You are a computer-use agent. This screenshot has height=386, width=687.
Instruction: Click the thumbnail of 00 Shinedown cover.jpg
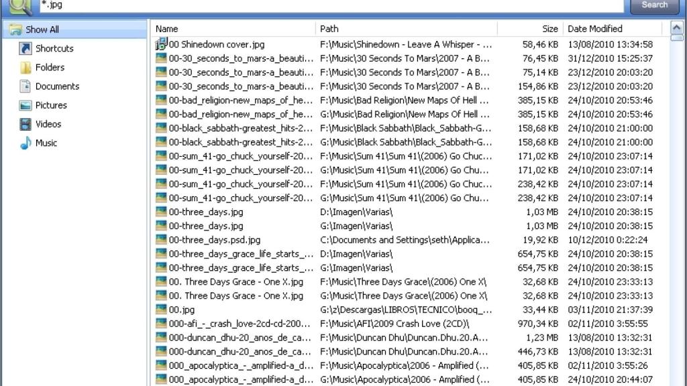[160, 44]
